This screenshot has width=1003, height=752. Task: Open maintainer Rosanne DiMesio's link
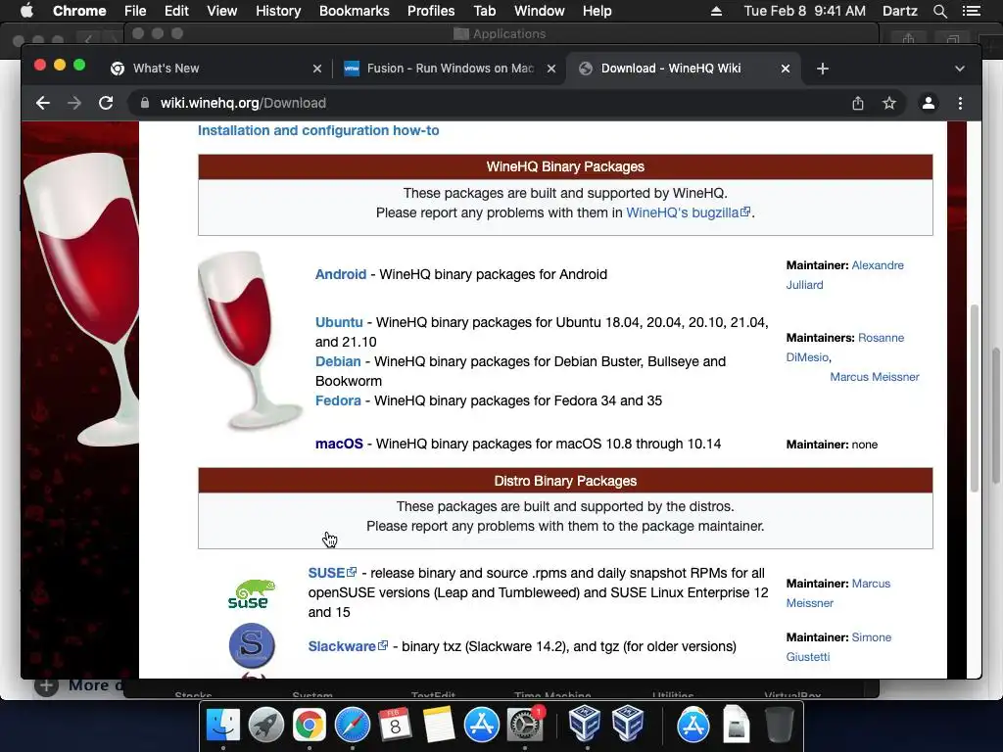click(881, 338)
